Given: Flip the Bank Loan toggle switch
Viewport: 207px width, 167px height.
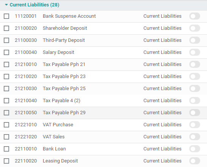Looking at the screenshot, I should [x=195, y=149].
